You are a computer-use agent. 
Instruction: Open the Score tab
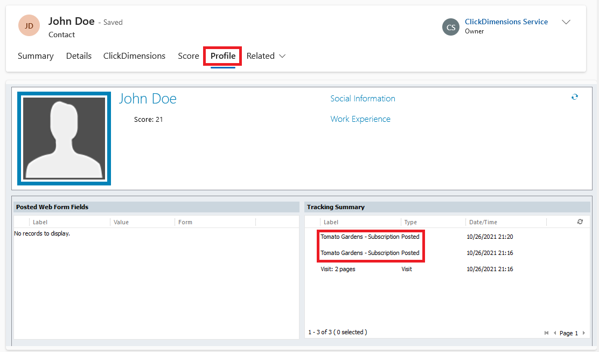click(189, 56)
